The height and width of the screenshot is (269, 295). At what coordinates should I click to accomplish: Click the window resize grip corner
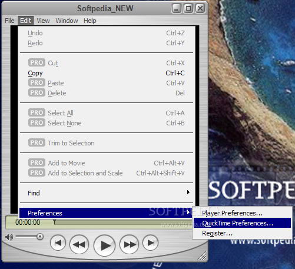202,256
